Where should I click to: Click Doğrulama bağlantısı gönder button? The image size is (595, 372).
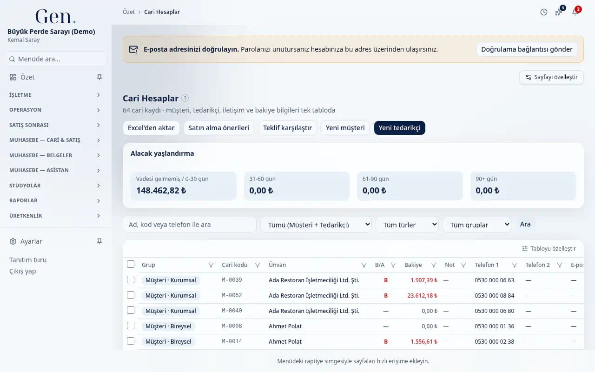[527, 49]
